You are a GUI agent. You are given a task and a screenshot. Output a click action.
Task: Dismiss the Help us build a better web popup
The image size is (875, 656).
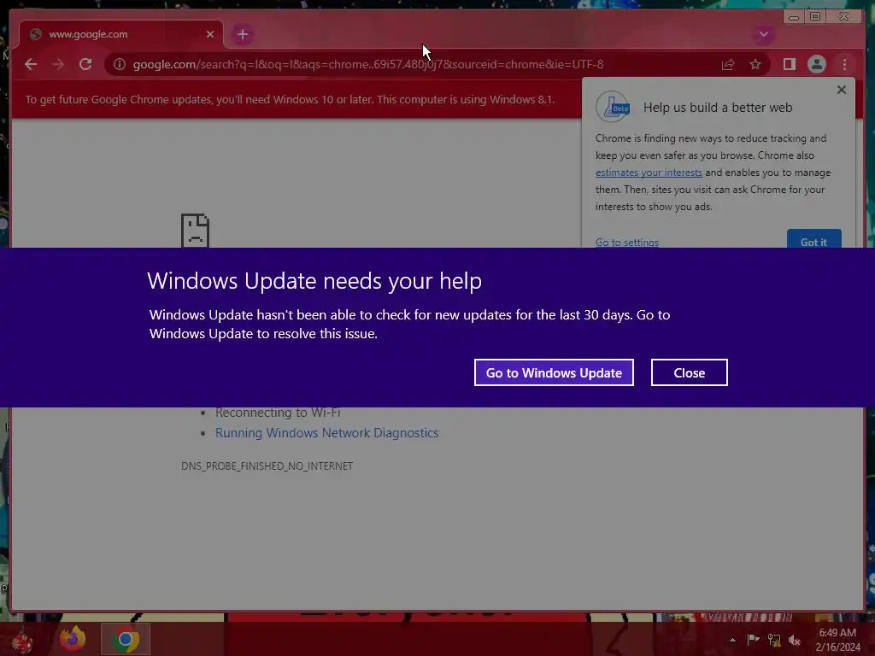842,89
